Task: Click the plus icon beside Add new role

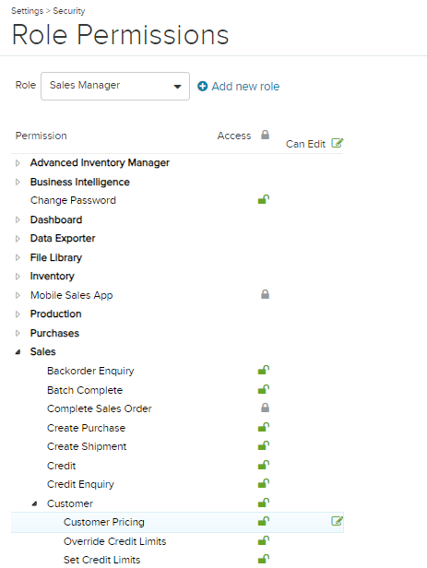Action: point(203,87)
